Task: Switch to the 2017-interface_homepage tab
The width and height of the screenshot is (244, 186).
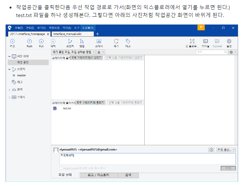Action: 27,34
